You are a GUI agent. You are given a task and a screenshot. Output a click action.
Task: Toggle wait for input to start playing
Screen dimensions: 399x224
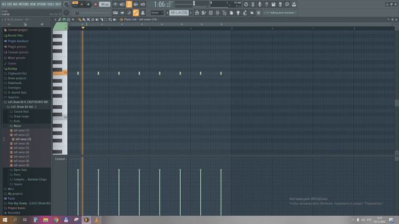coord(122,4)
